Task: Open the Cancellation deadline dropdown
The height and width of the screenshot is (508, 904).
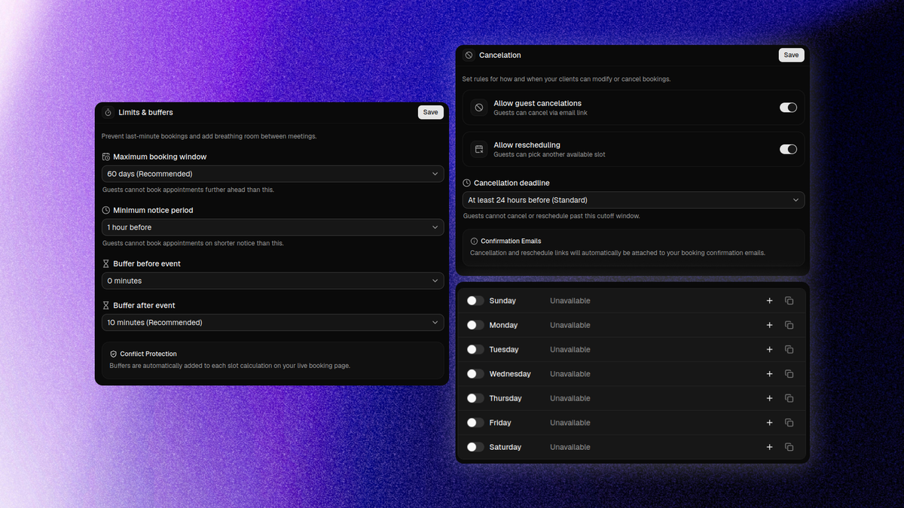Action: pos(634,200)
